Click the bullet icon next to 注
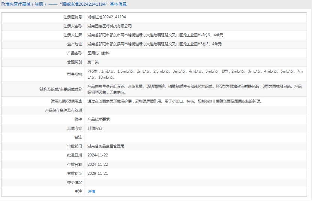 pyautogui.click(x=76, y=191)
